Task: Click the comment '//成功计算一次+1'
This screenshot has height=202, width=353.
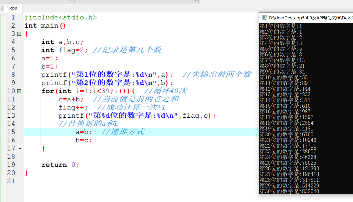Action: (131, 107)
